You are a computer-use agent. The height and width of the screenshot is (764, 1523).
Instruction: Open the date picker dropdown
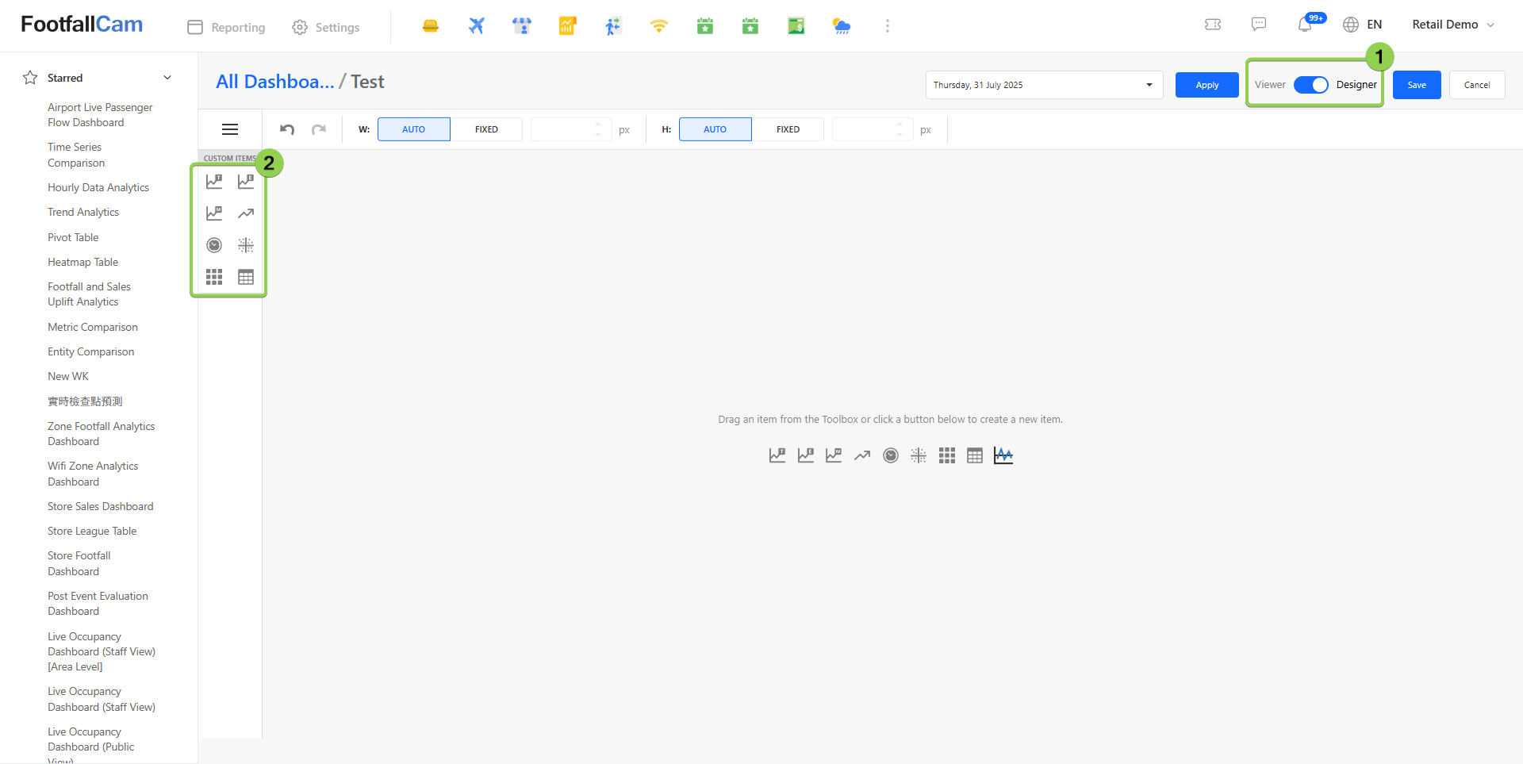click(1149, 85)
